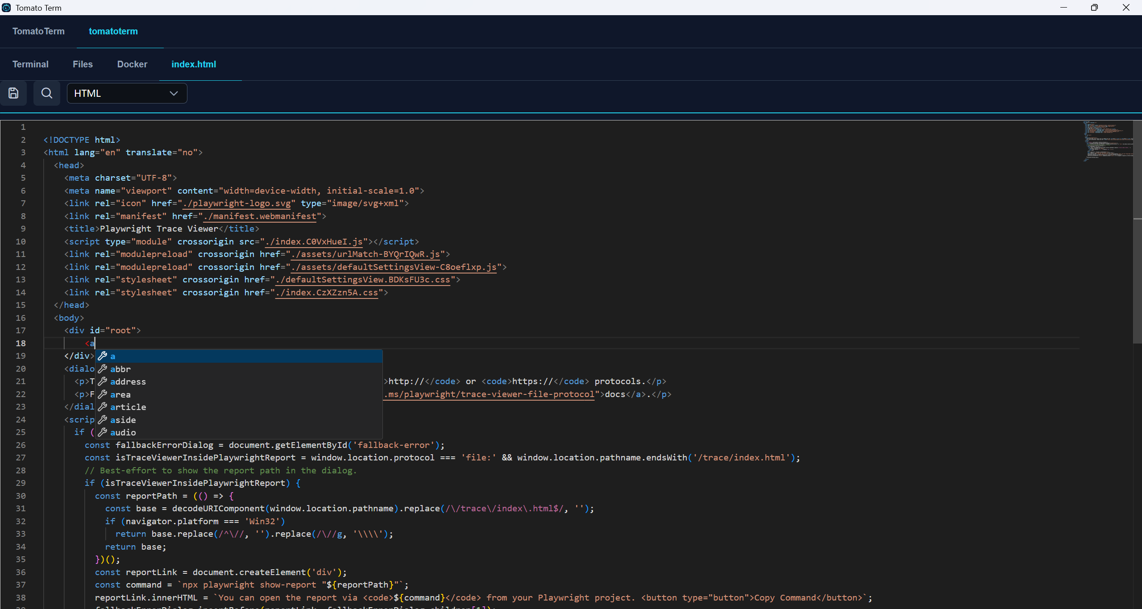Click the 'Playwright Trace Viewer' title text
Image resolution: width=1142 pixels, height=609 pixels.
[x=159, y=229]
